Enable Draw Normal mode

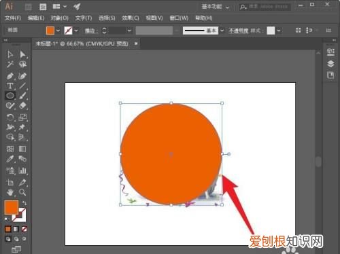click(8, 239)
